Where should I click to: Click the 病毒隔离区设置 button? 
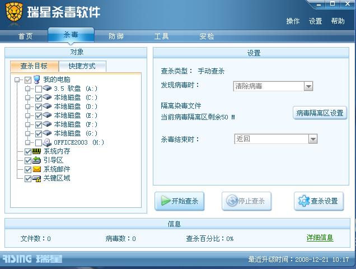[320, 113]
